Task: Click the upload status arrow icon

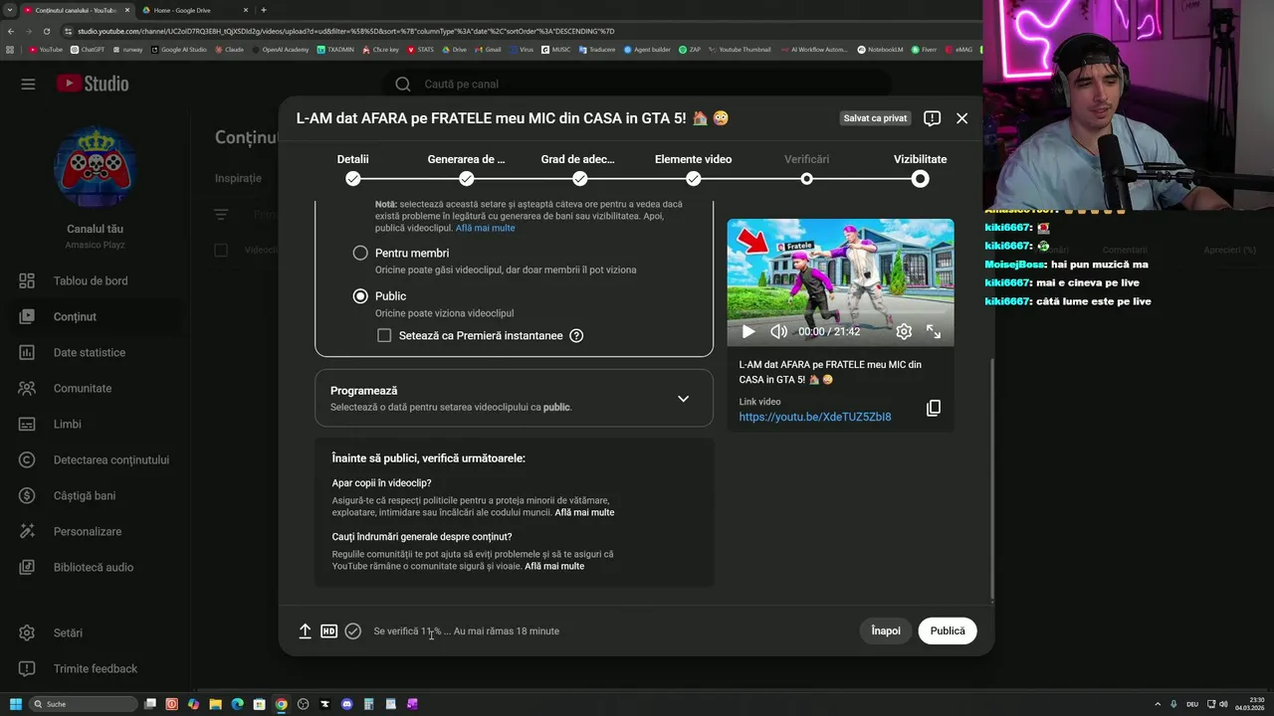Action: [x=305, y=630]
